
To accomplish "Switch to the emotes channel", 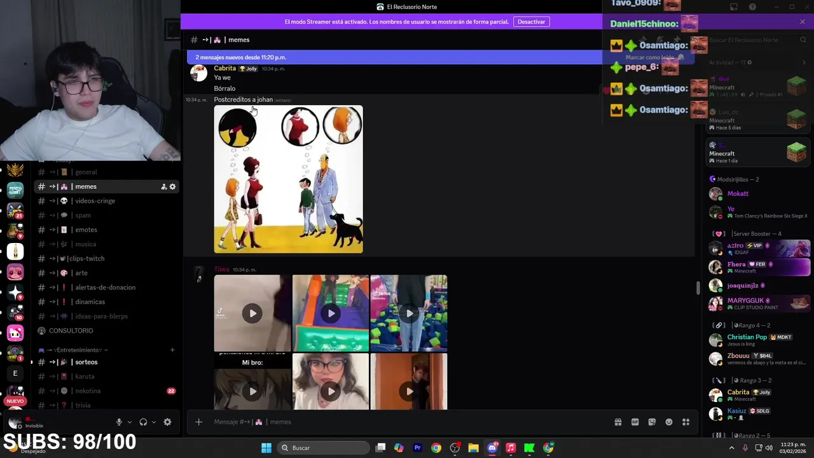I will [106, 230].
